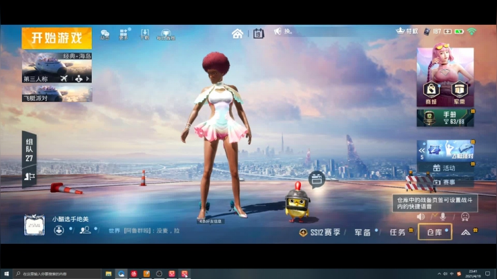The width and height of the screenshot is (497, 279).
Task: Click the airplane icon in mode card
Action: coord(64,78)
